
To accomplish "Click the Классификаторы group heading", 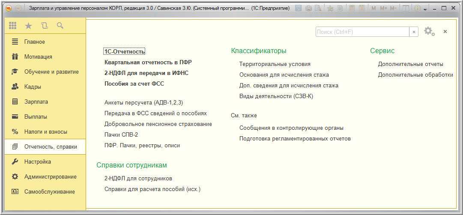I will tap(259, 51).
